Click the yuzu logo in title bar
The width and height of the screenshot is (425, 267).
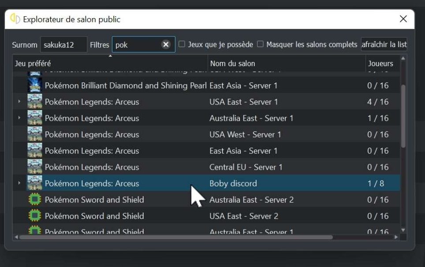15,19
